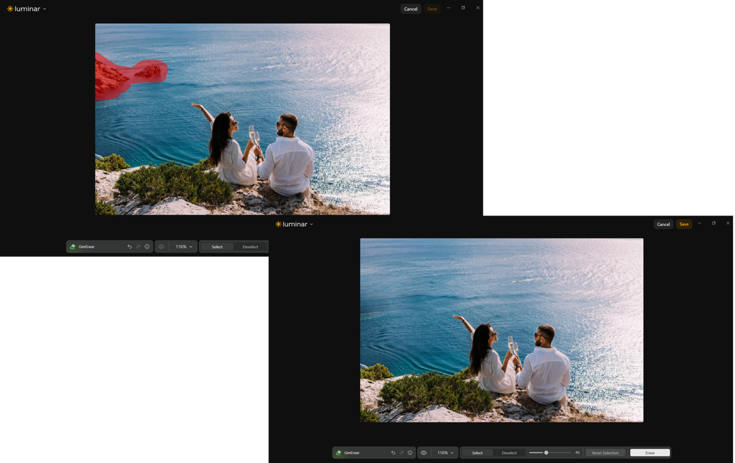735x463 pixels.
Task: Click the GenErase eraser icon in the upper window
Action: pos(72,247)
